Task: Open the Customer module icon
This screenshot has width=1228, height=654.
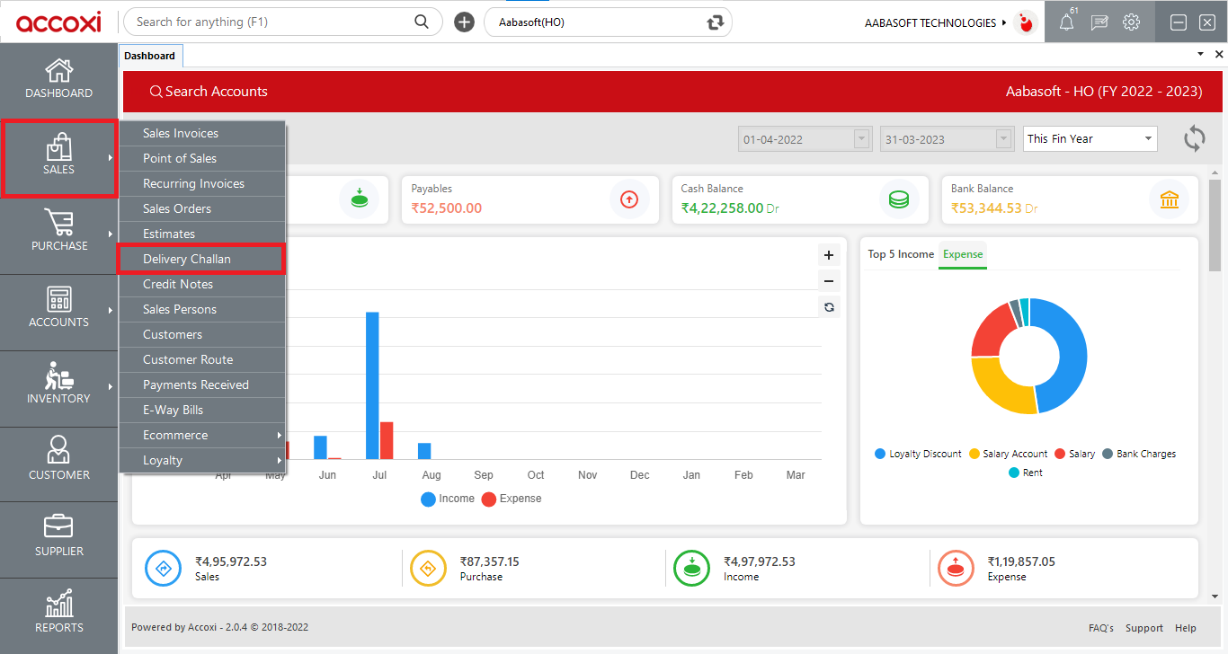Action: tap(59, 451)
